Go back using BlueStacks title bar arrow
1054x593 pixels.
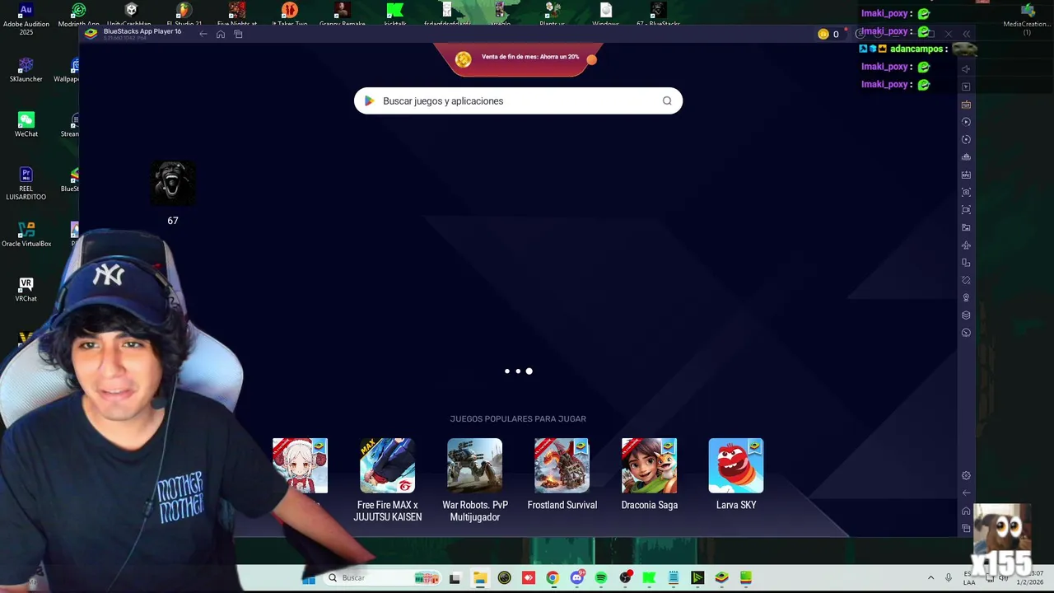(x=203, y=34)
